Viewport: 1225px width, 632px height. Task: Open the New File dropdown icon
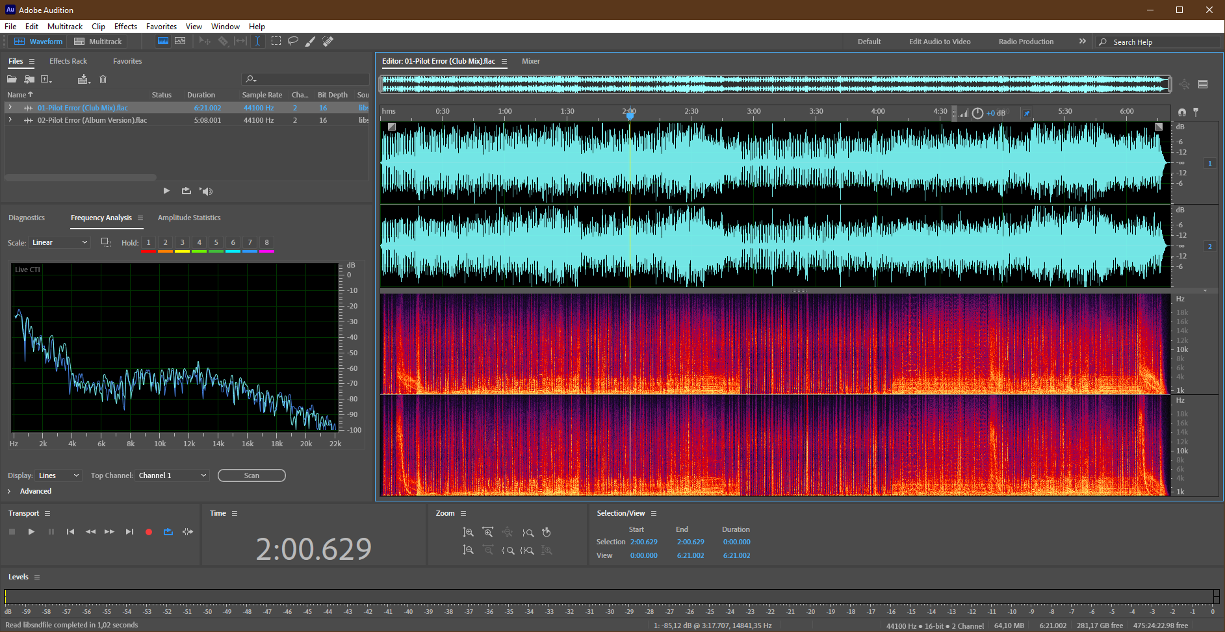pyautogui.click(x=46, y=79)
